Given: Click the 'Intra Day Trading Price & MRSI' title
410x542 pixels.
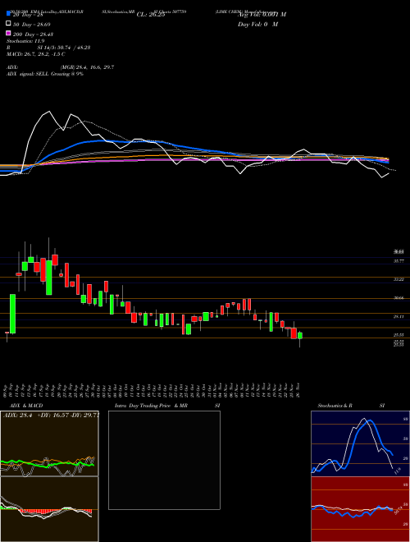Looking at the screenshot, I should click(167, 406).
